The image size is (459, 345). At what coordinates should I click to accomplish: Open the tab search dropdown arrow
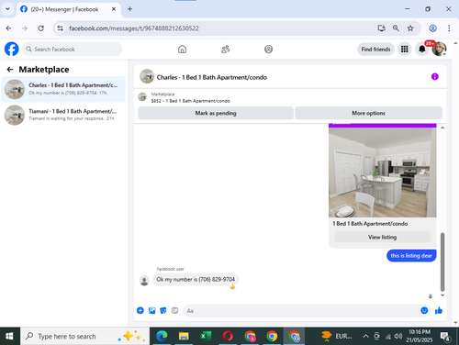point(7,9)
